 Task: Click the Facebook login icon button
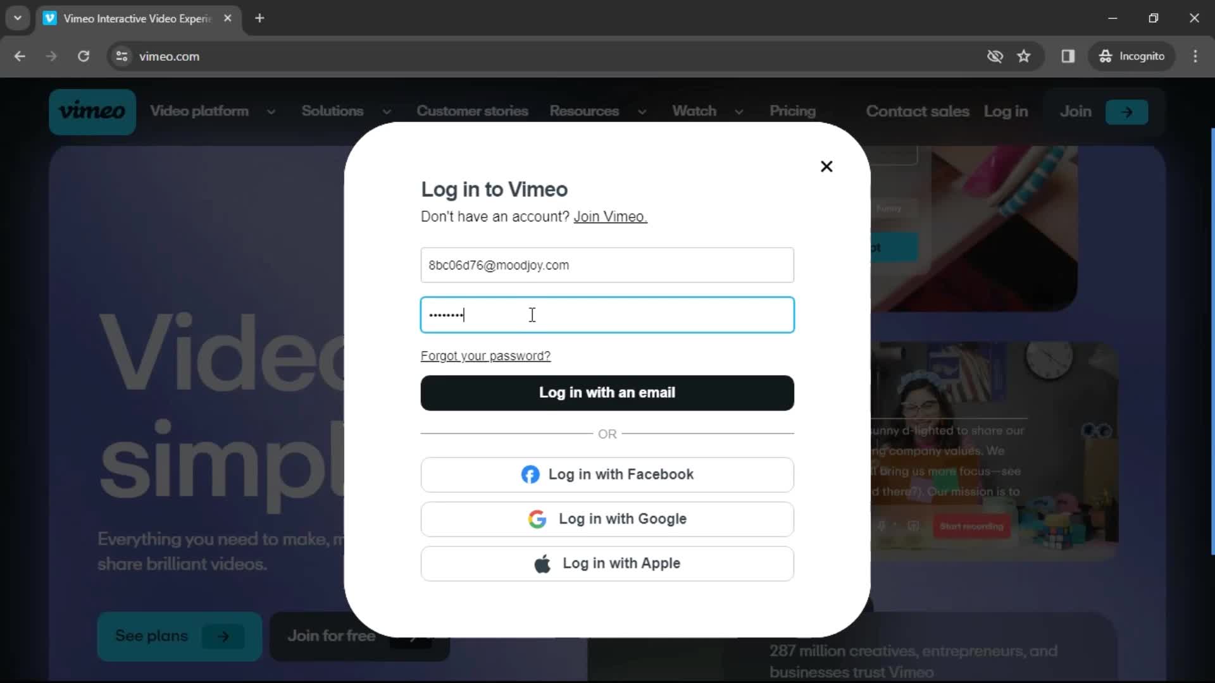coord(531,474)
